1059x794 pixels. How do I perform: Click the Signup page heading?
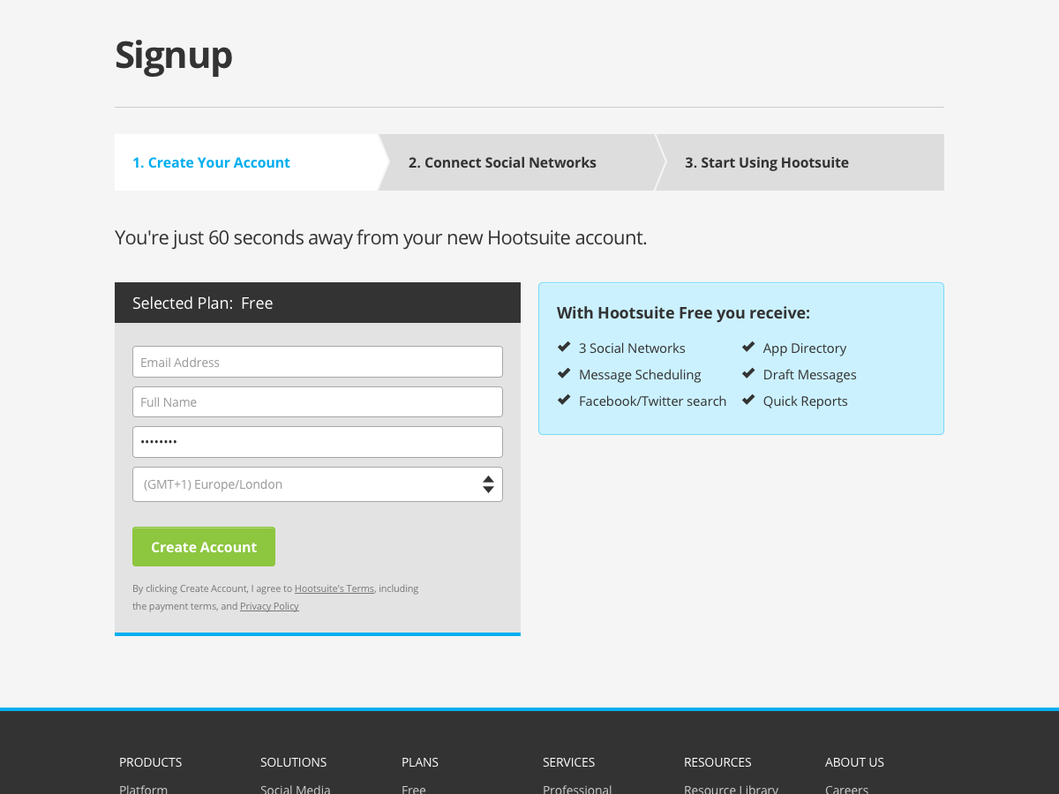pos(174,56)
